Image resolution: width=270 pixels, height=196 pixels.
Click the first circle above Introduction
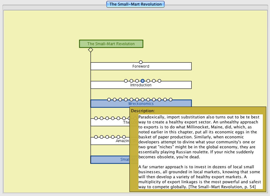pos(126,81)
